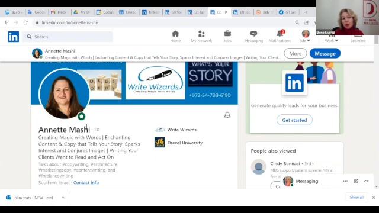Click the share page icon in address bar
The width and height of the screenshot is (379, 213).
[307, 22]
